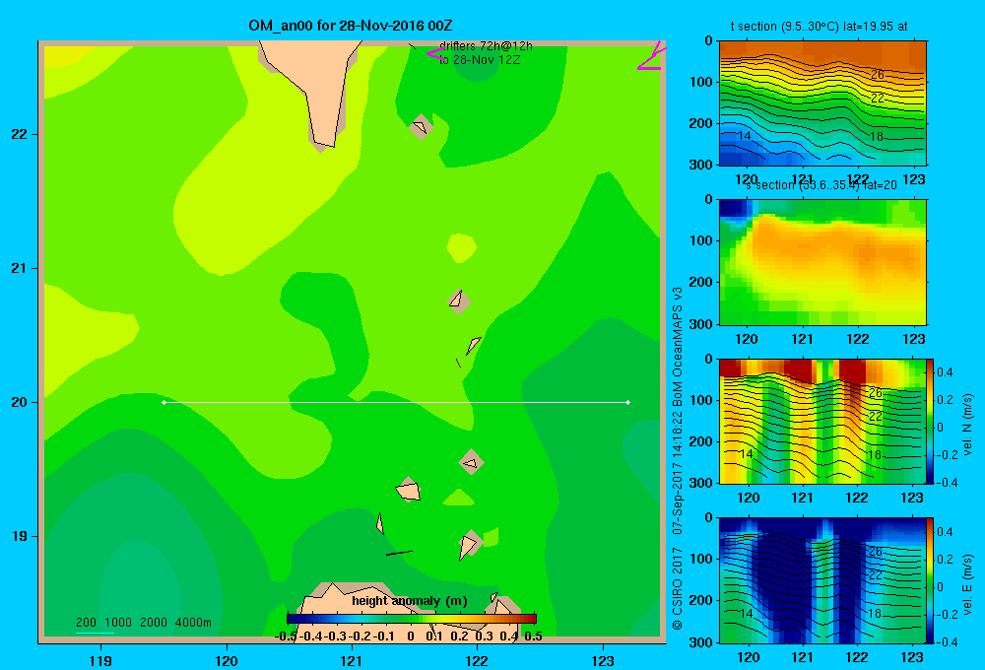Click the -0.5 value on height anomaly scale
Image resolution: width=985 pixels, height=670 pixels.
click(x=287, y=636)
